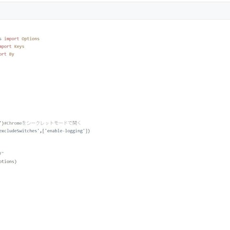
Task: Click the code fragment above the otions) line
Action: [x=1, y=153]
